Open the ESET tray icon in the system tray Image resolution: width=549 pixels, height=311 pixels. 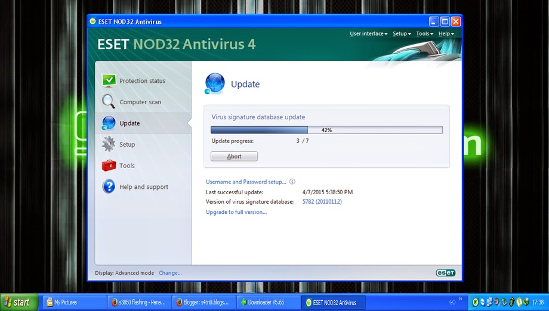pyautogui.click(x=476, y=302)
